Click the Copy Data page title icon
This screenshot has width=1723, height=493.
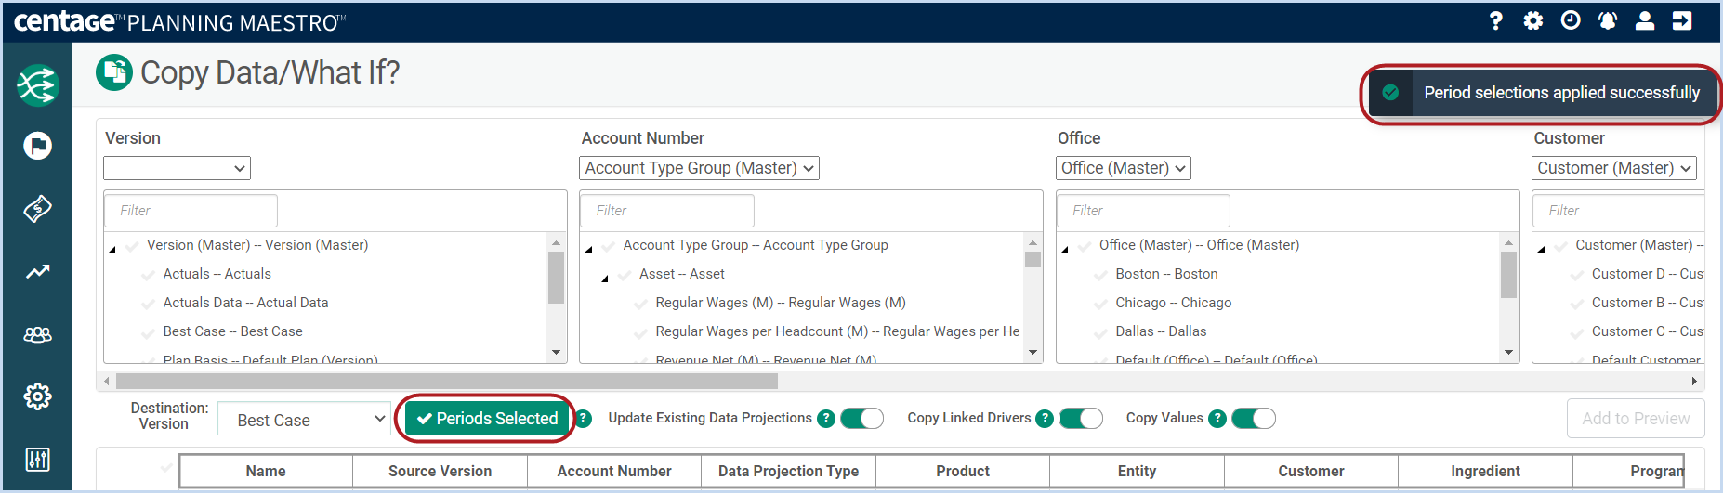pyautogui.click(x=114, y=72)
